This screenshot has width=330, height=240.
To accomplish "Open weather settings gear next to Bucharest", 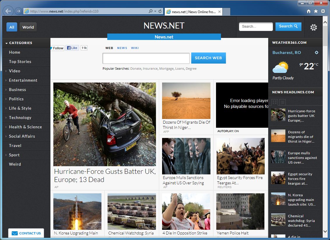I will click(x=317, y=52).
